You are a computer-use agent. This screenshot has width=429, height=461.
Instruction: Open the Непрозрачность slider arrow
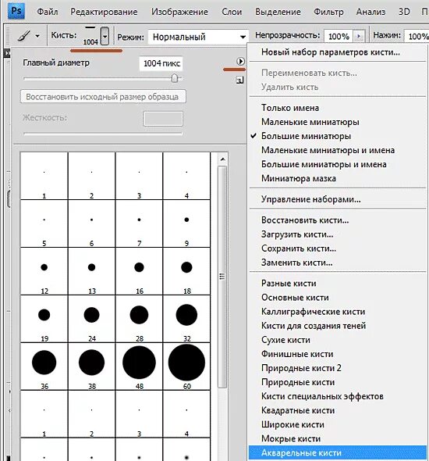point(359,37)
